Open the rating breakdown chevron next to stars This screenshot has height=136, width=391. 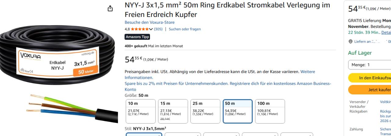(x=150, y=29)
